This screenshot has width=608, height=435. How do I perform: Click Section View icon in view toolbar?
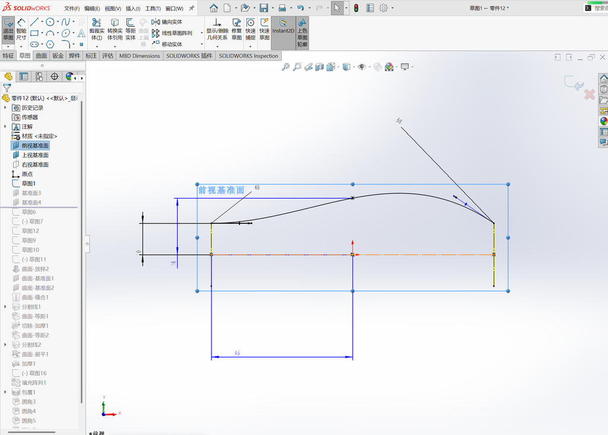(x=319, y=67)
